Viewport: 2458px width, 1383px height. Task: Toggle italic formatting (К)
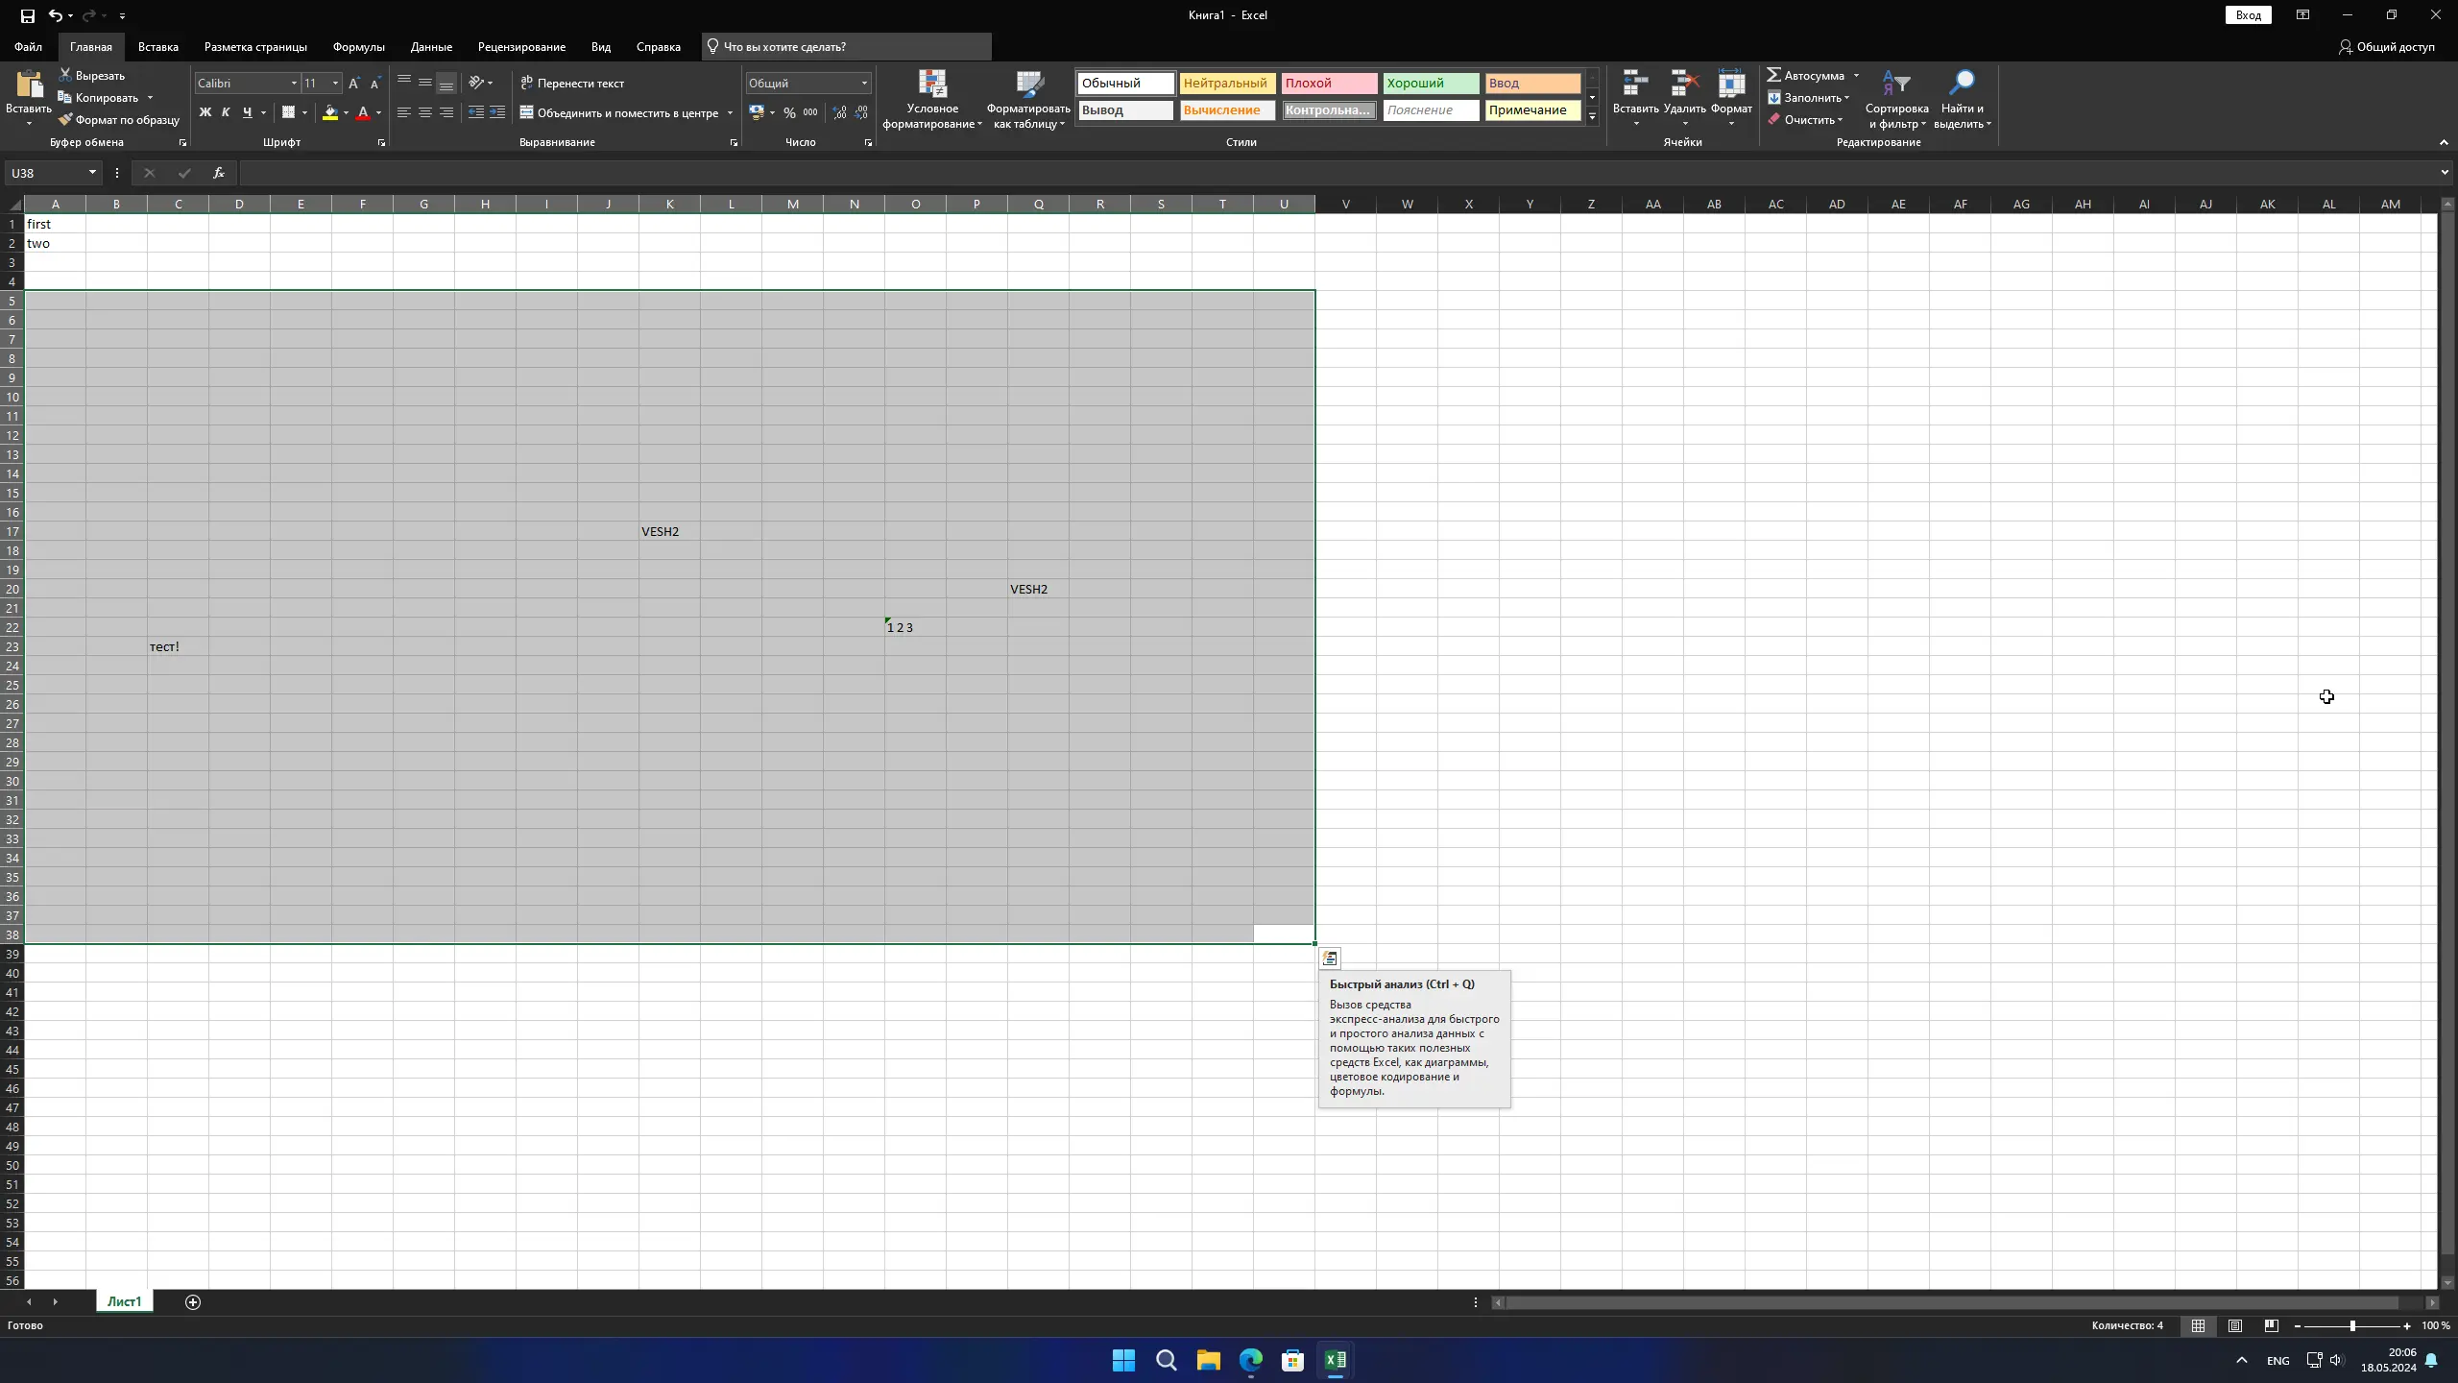(x=226, y=112)
